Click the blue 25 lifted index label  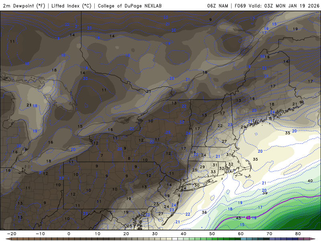point(254,110)
